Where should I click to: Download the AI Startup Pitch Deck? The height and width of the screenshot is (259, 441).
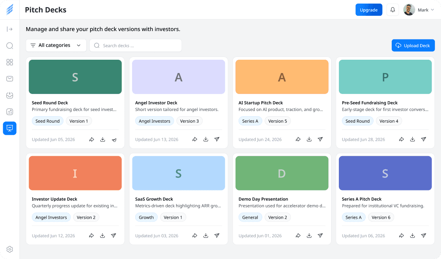pyautogui.click(x=309, y=139)
